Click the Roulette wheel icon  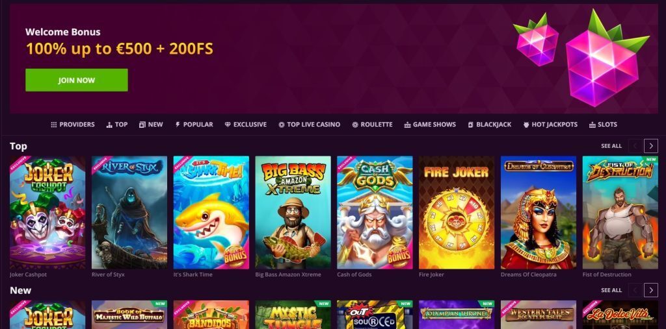(x=355, y=125)
